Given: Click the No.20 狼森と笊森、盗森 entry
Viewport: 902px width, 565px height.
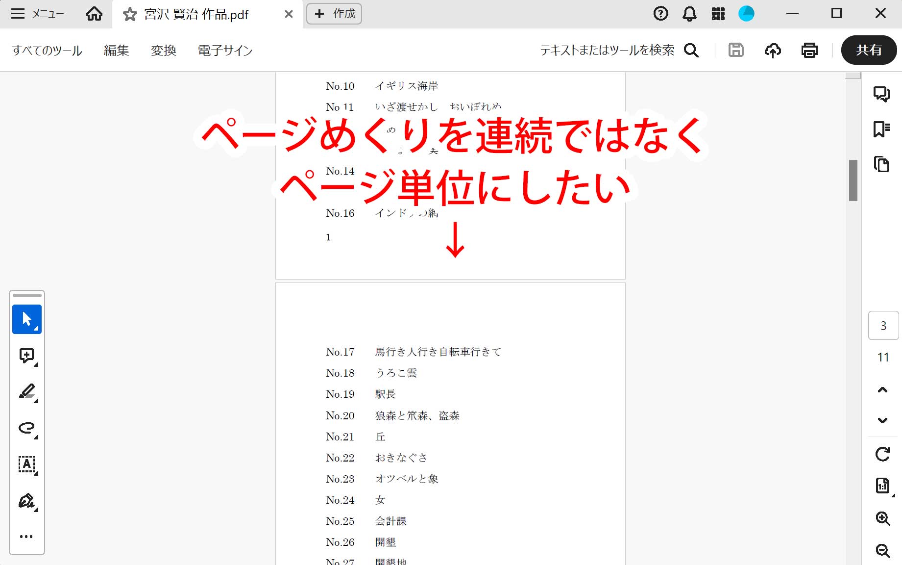Looking at the screenshot, I should pyautogui.click(x=392, y=415).
